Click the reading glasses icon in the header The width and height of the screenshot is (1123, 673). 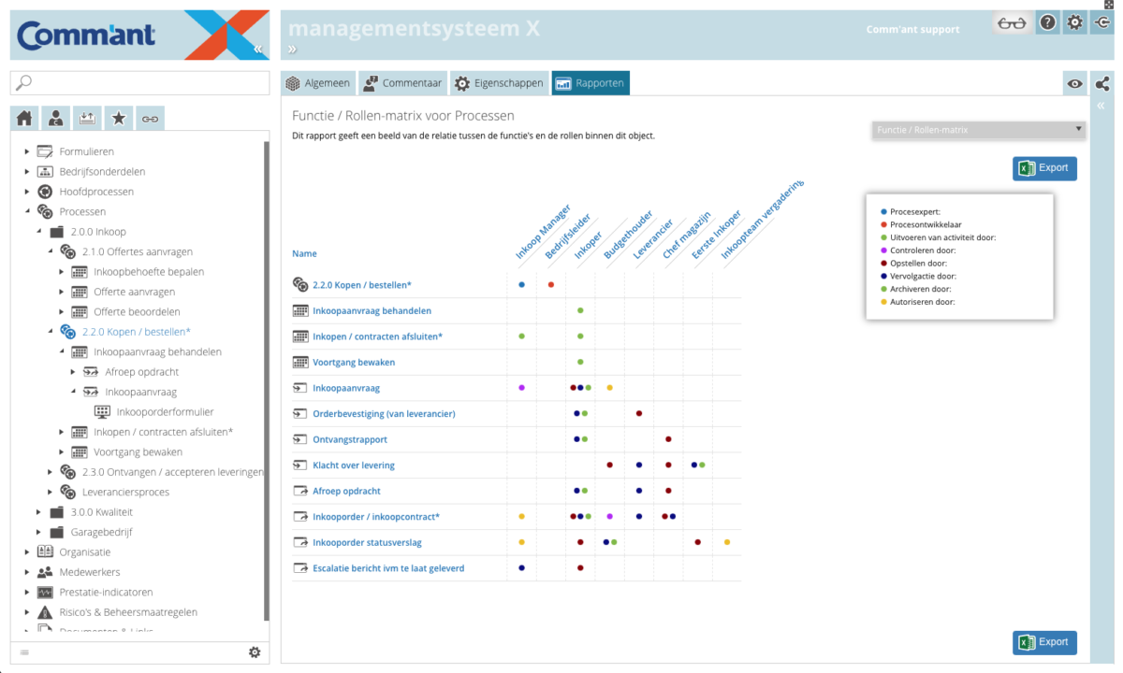pyautogui.click(x=1014, y=21)
